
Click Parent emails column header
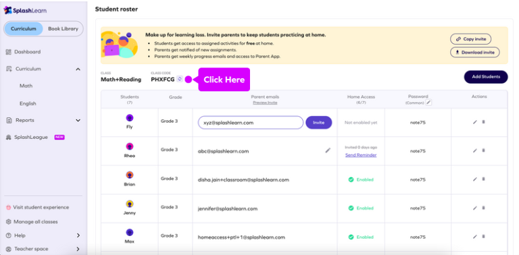[x=265, y=96]
